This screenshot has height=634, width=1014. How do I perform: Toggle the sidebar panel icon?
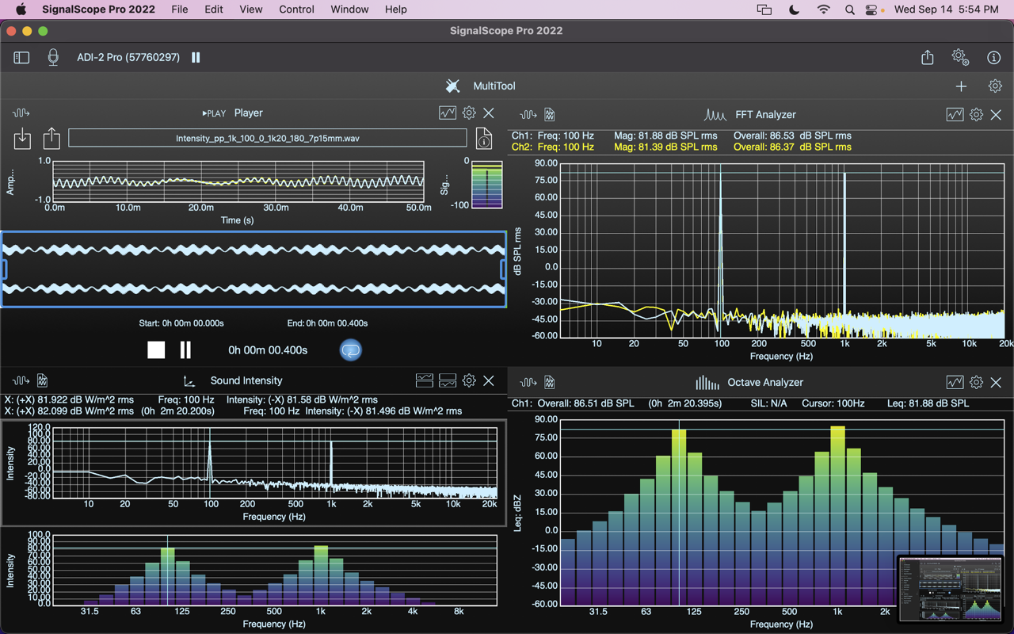click(x=21, y=58)
